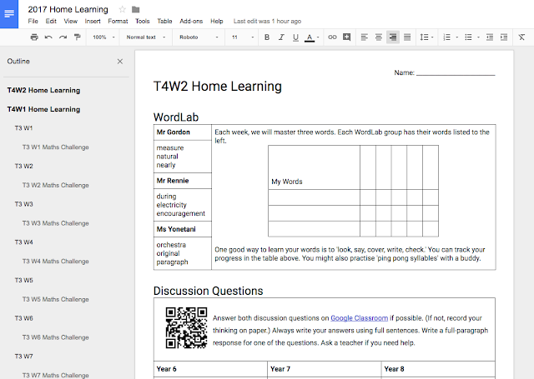Go to T3 W1 outline heading

[23, 128]
